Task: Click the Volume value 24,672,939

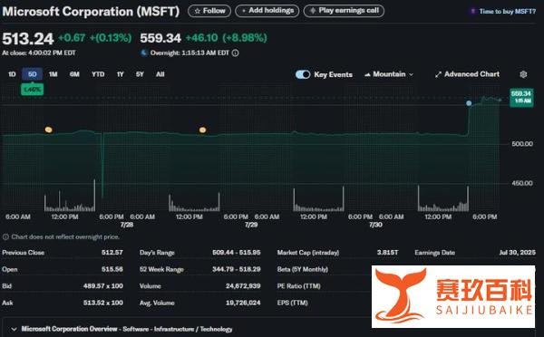Action: point(243,286)
